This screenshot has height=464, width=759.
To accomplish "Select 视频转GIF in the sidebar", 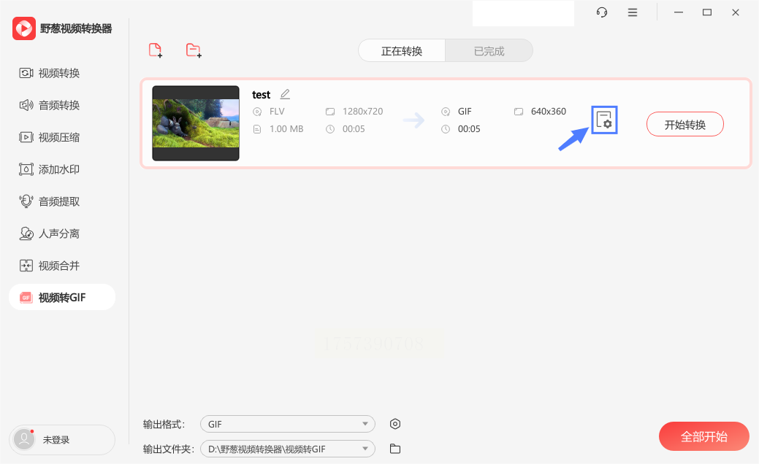I will [62, 297].
